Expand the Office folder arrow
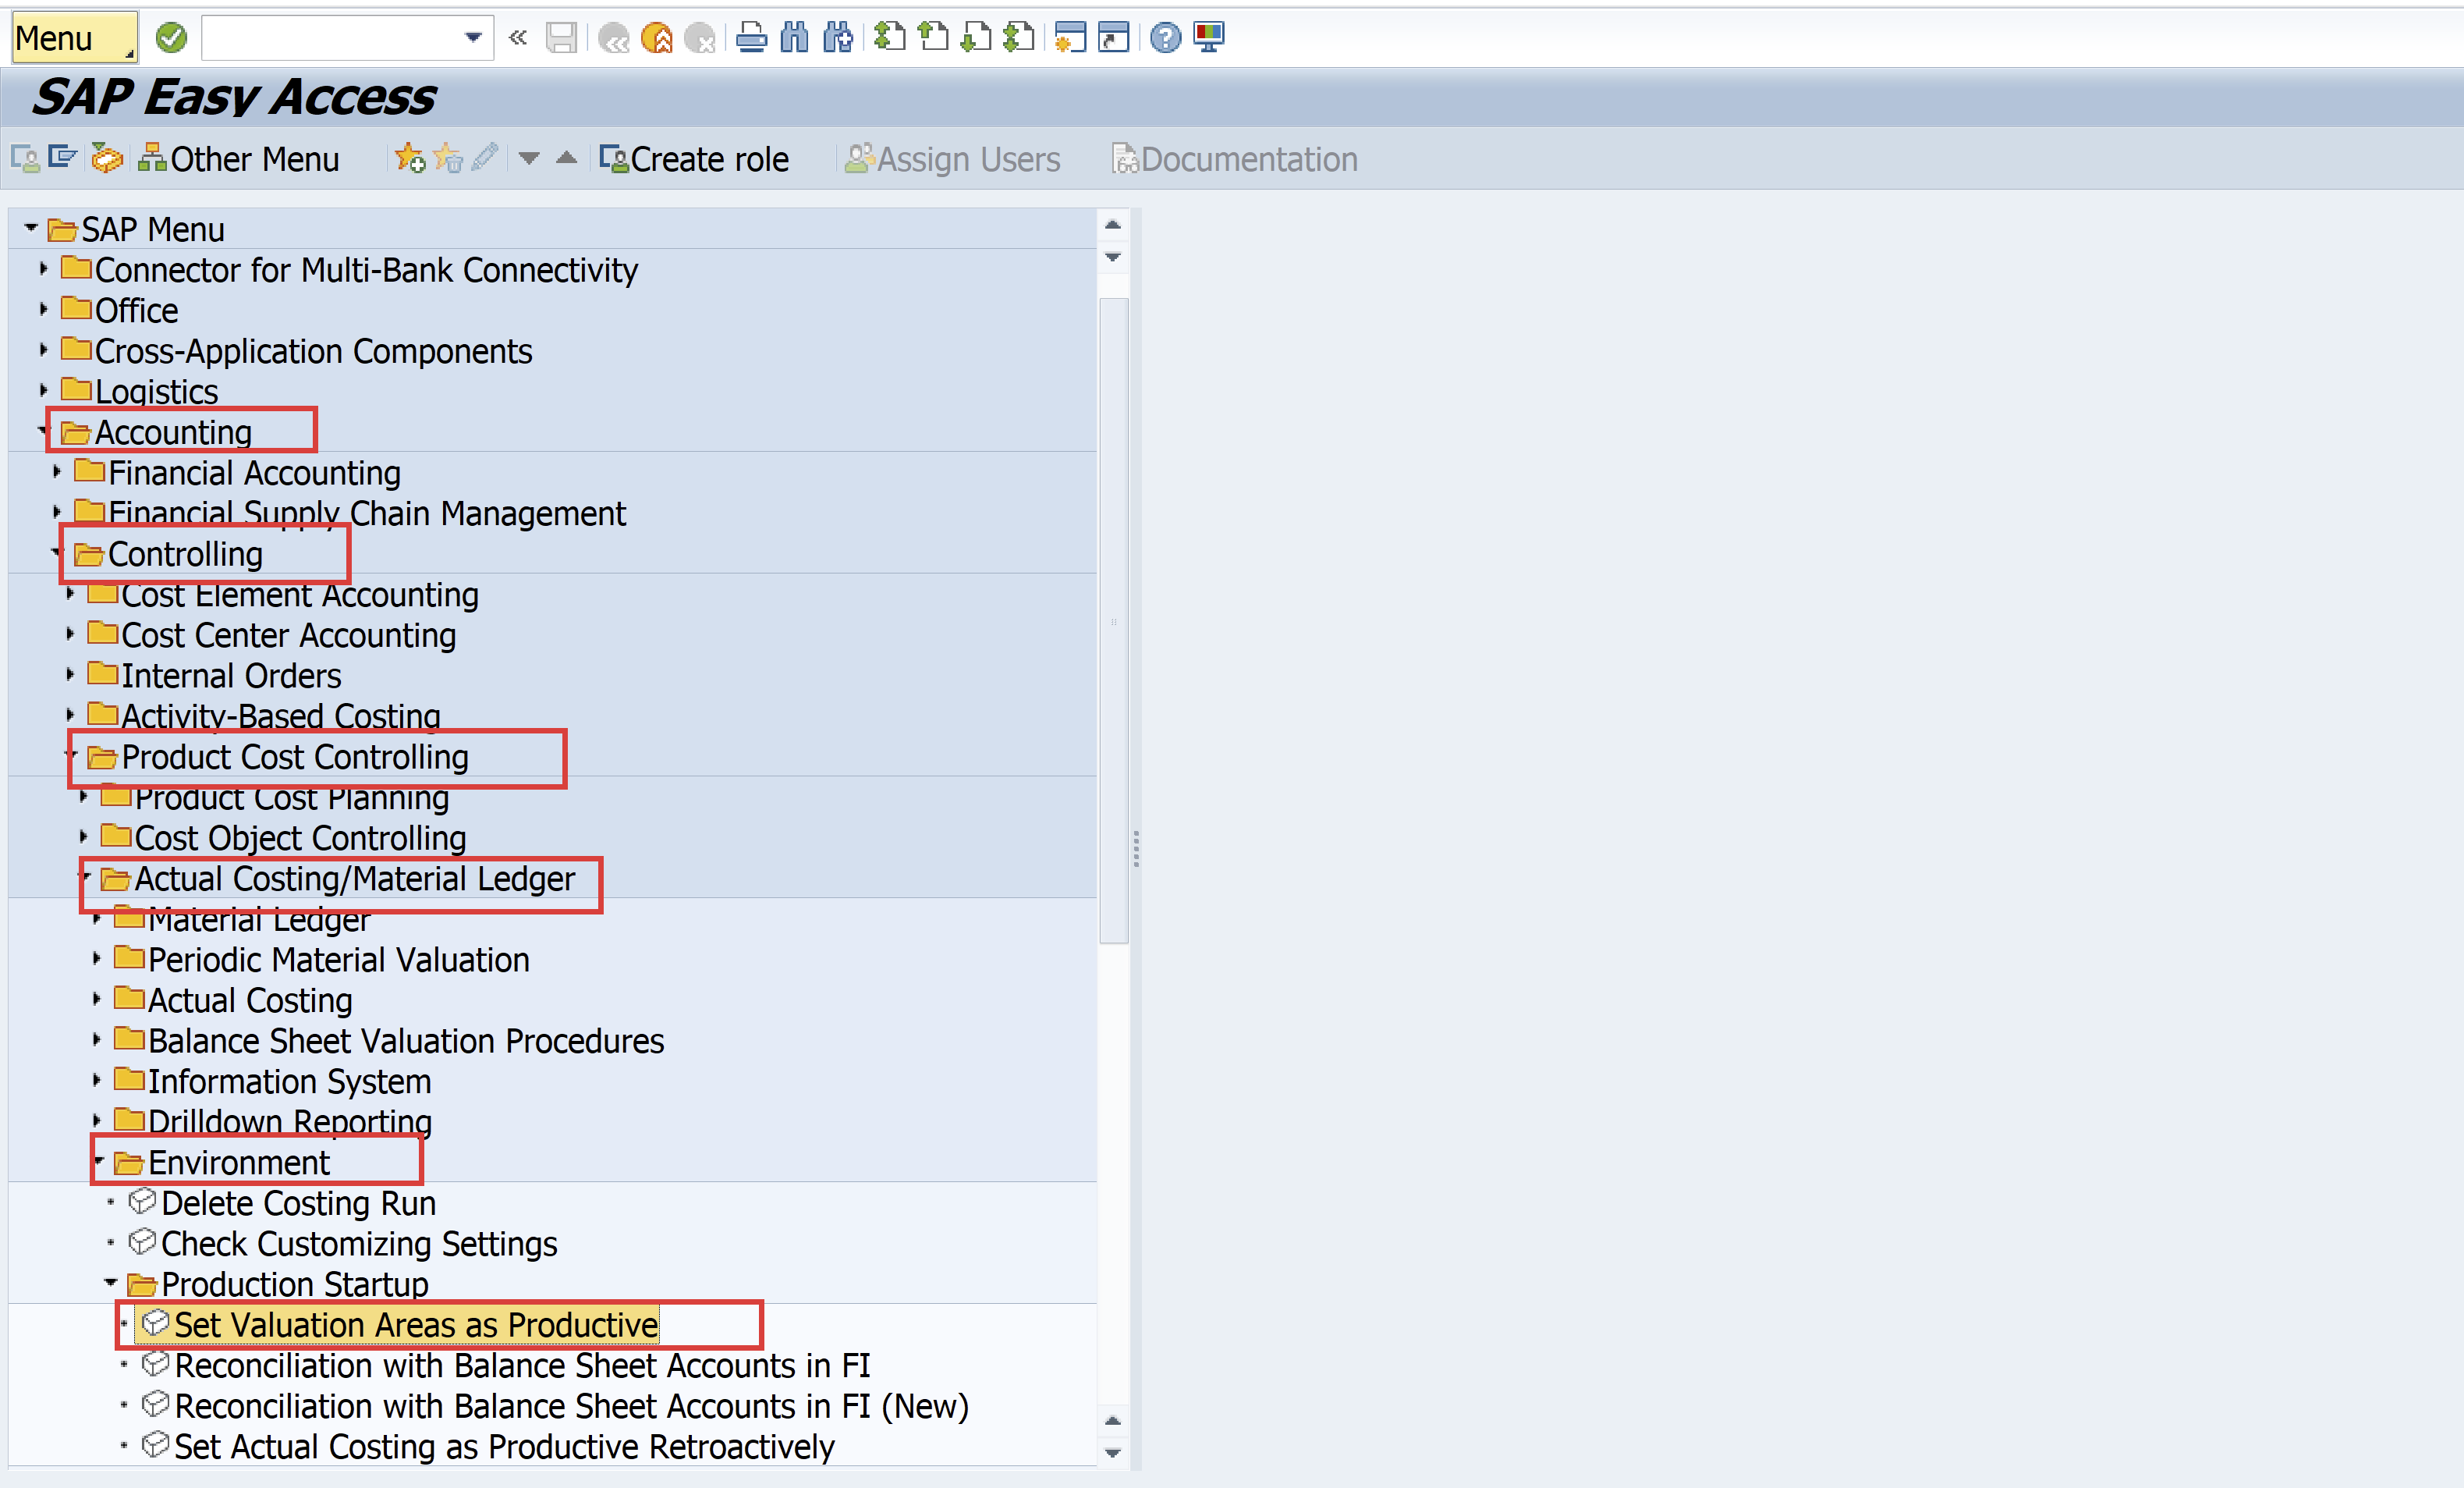 [x=44, y=309]
